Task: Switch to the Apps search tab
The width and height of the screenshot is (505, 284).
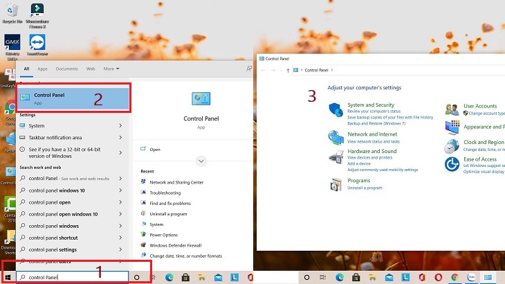Action: (42, 69)
